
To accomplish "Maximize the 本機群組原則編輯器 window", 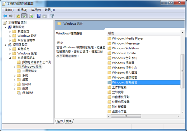I will (x=170, y=2).
